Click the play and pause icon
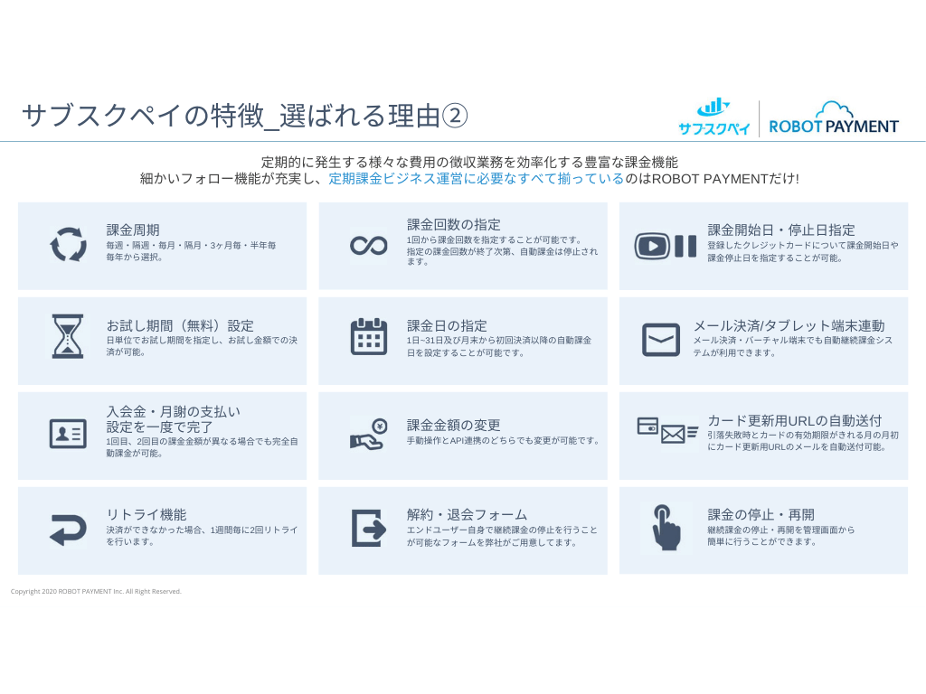Screen dimensions: 926x694 click(666, 245)
